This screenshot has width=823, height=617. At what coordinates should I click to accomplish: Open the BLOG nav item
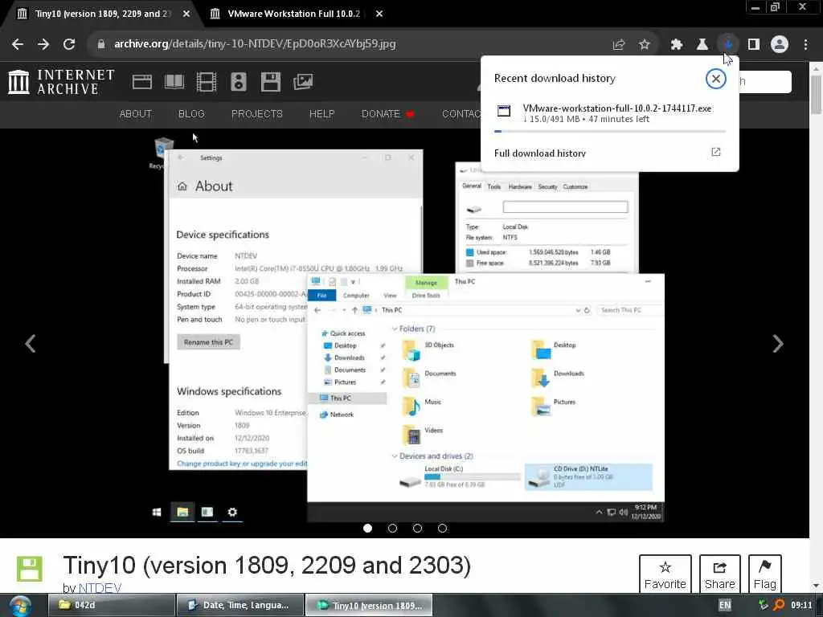coord(191,114)
